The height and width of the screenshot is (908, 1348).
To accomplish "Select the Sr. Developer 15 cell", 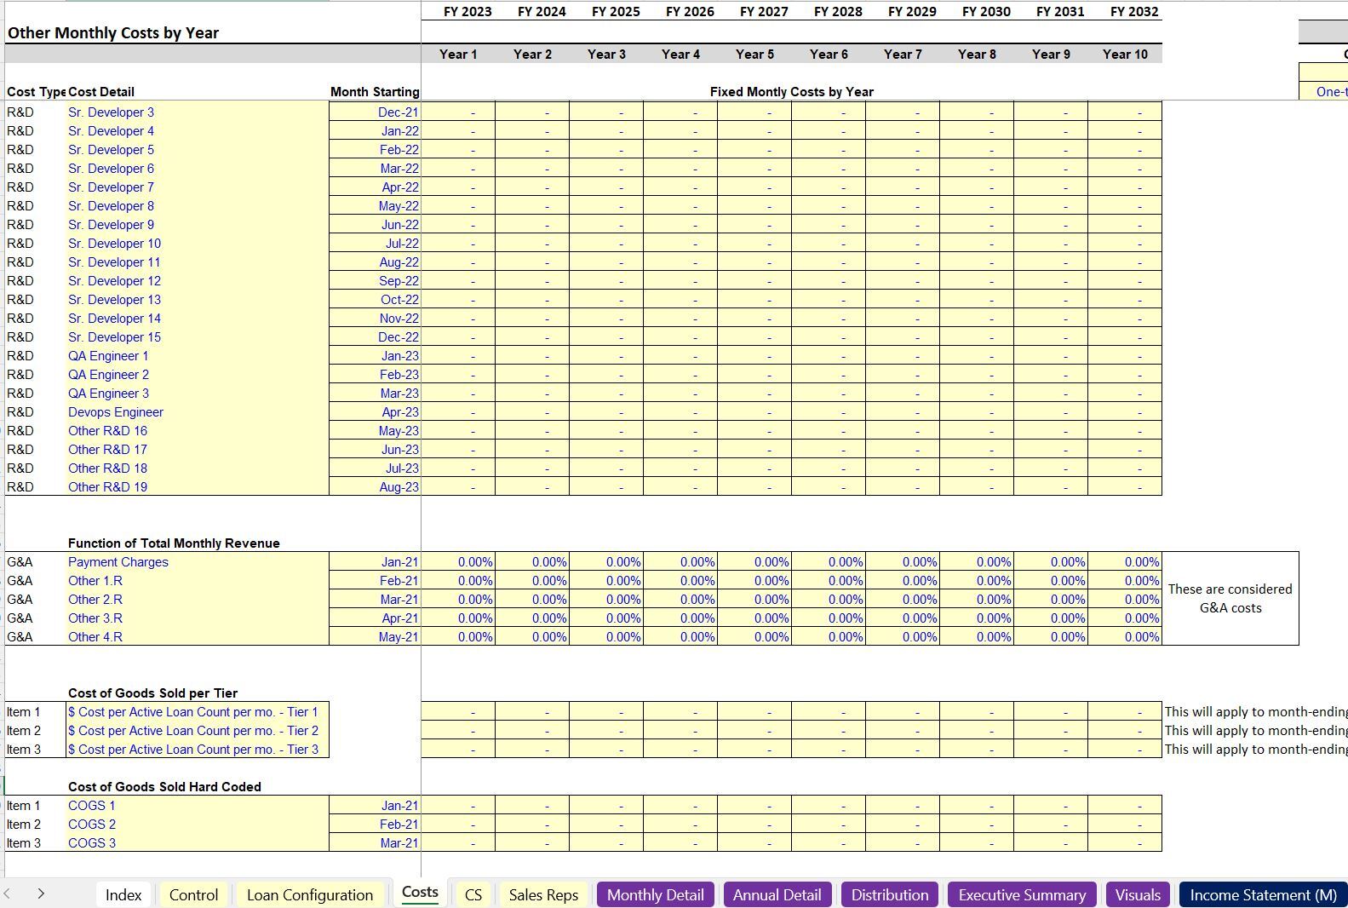I will click(198, 336).
